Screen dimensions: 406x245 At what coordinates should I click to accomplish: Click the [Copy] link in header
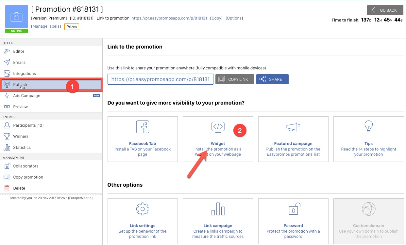click(x=216, y=18)
